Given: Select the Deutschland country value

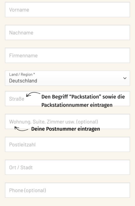Looking at the screenshot, I should pos(23,81).
